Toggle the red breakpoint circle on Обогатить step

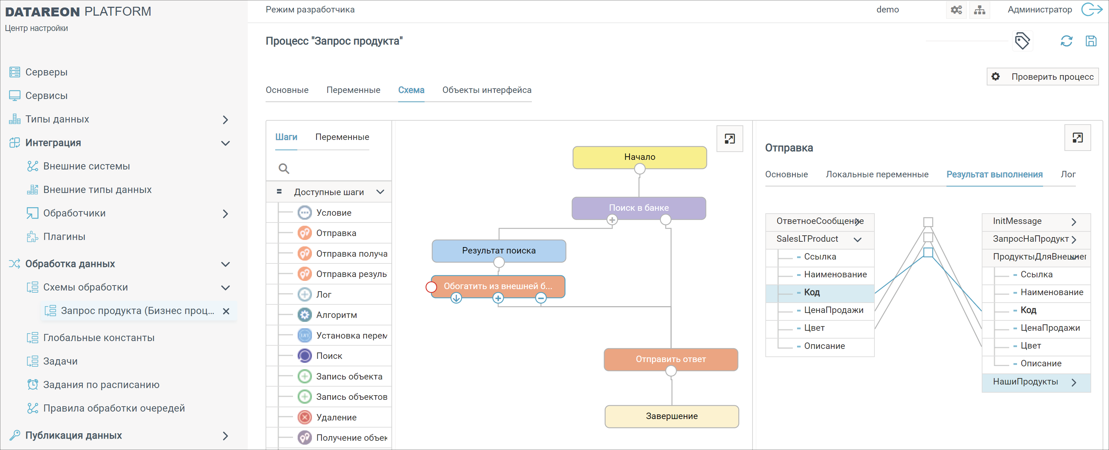tap(431, 287)
